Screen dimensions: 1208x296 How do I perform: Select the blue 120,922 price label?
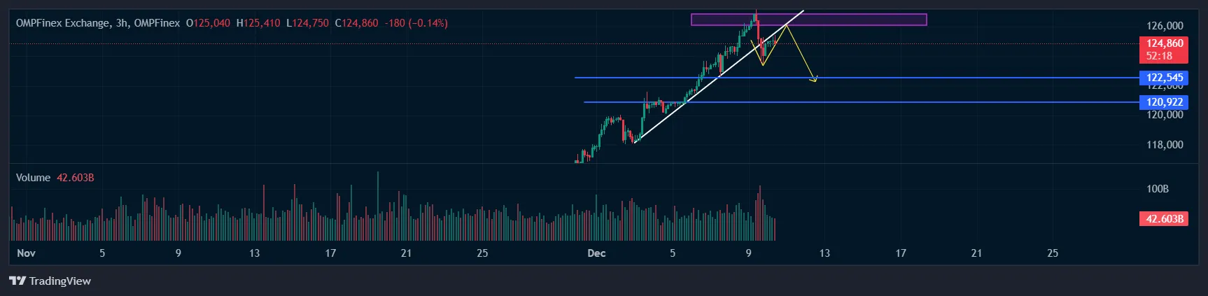(x=1165, y=102)
